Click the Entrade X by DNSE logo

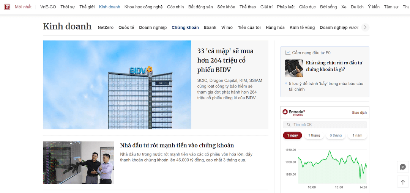[294, 112]
